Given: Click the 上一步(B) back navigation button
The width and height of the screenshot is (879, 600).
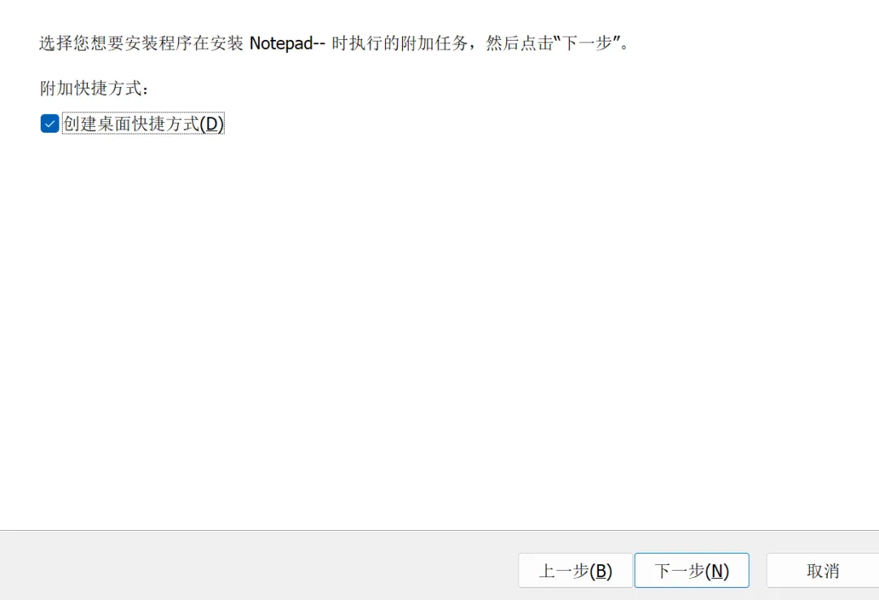Looking at the screenshot, I should (575, 570).
